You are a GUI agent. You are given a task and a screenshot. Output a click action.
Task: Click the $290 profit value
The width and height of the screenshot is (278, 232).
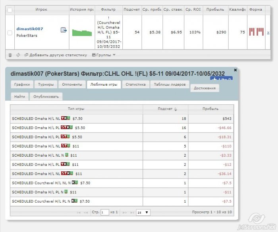(221, 32)
